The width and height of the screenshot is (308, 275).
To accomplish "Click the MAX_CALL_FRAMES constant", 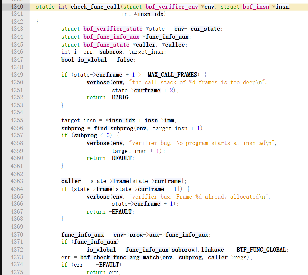I will tap(172, 75).
